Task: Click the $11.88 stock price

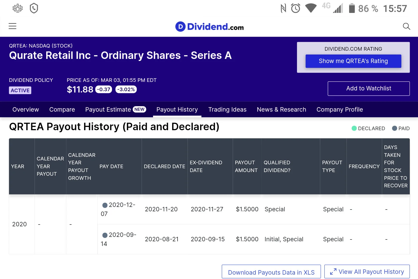Action: click(x=80, y=89)
